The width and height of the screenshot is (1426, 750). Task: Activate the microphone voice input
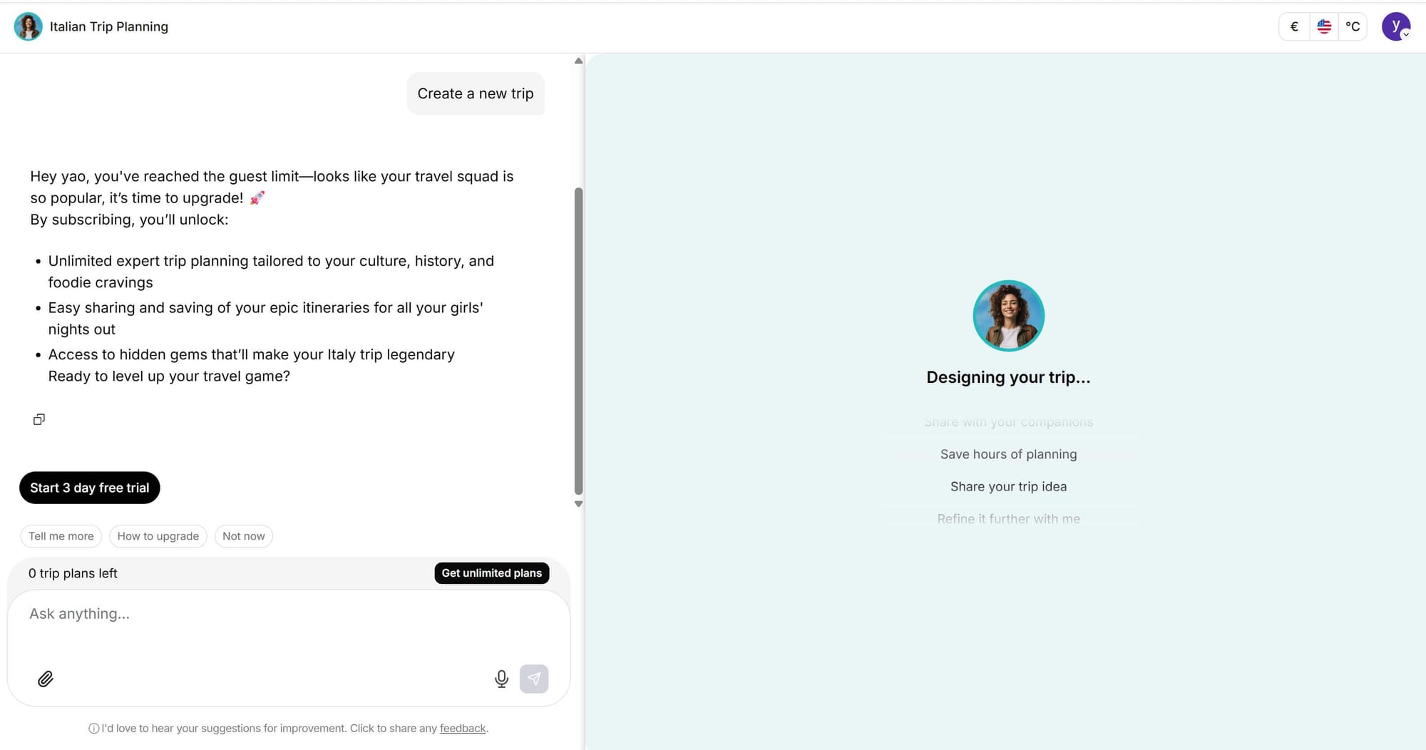point(501,679)
